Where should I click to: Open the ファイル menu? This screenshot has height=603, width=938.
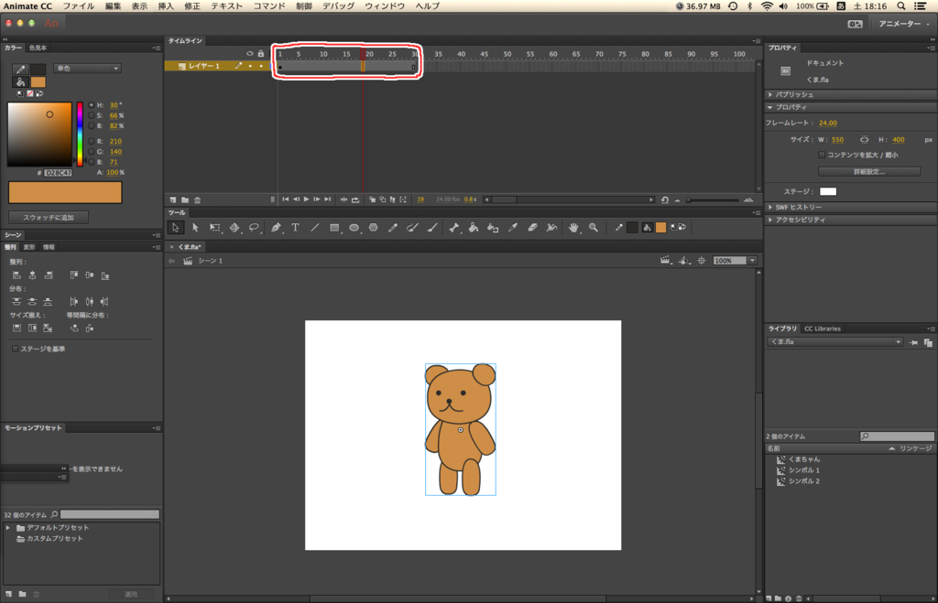click(x=79, y=6)
